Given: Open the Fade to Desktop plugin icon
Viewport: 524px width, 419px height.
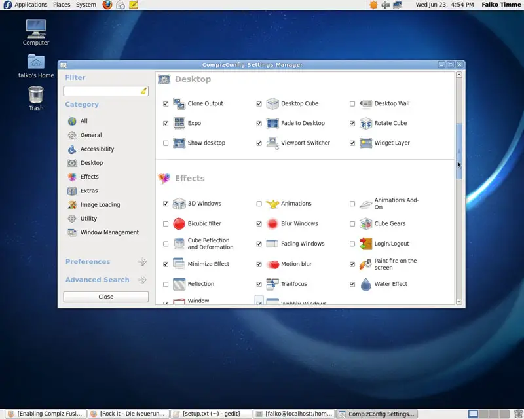Looking at the screenshot, I should point(272,123).
